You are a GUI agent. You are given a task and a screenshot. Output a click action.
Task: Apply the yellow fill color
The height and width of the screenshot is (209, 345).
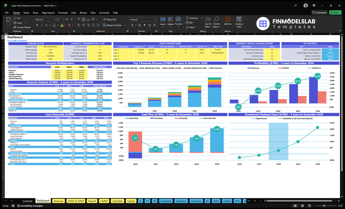coord(62,25)
